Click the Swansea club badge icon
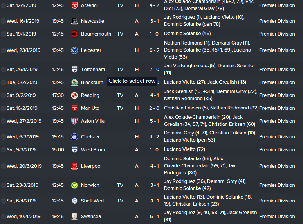 point(74,217)
